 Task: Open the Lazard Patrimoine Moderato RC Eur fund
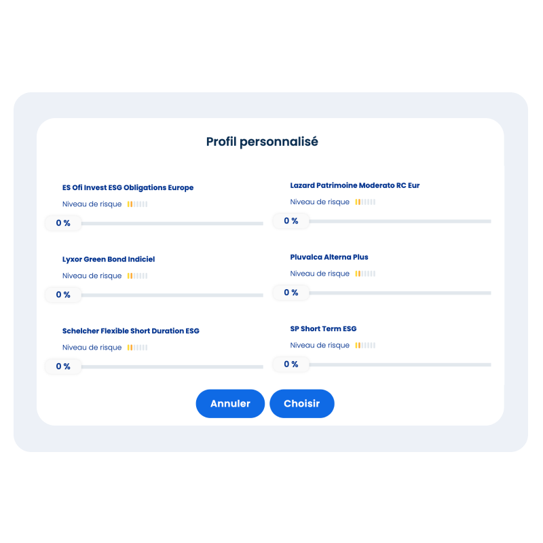[354, 185]
